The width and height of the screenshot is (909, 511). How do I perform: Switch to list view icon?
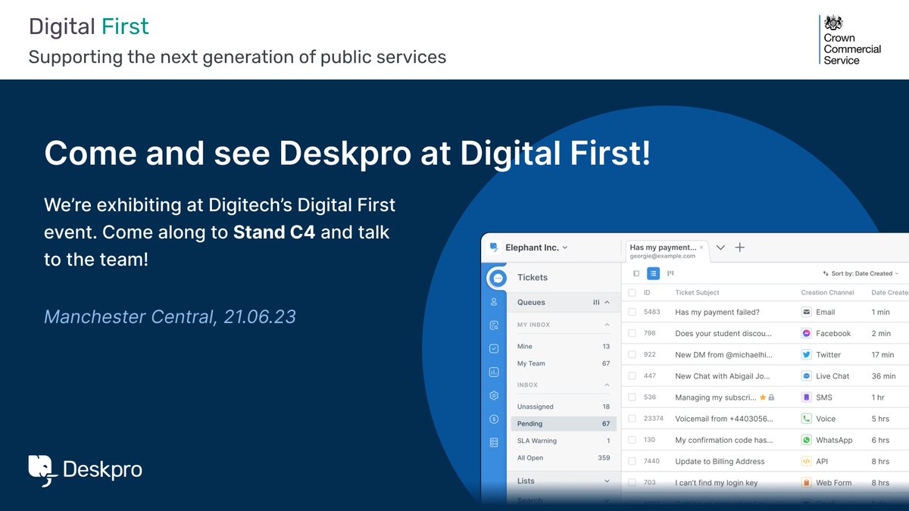[653, 273]
